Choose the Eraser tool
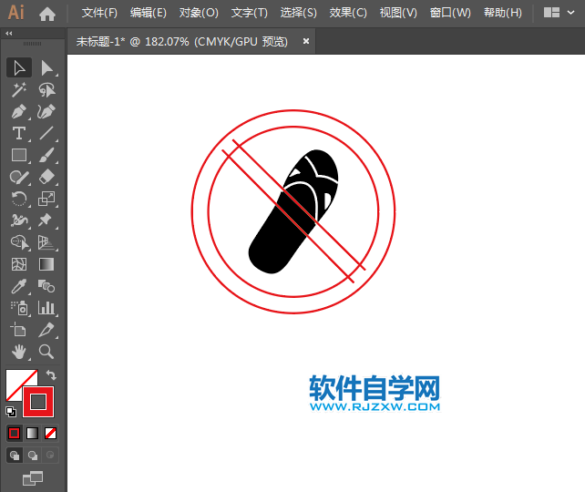Viewport: 585px width, 492px height. [47, 177]
